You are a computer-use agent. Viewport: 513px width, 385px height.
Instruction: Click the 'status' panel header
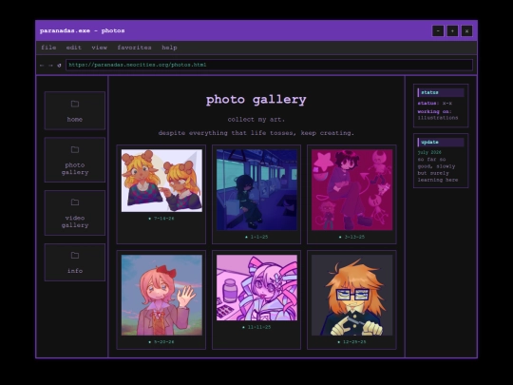click(x=441, y=92)
